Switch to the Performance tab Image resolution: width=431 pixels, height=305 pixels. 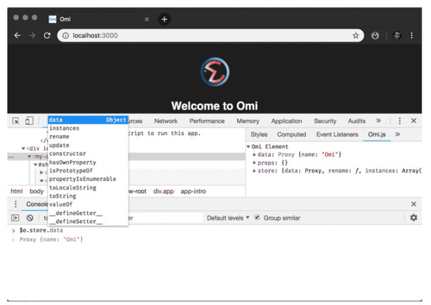(207, 121)
